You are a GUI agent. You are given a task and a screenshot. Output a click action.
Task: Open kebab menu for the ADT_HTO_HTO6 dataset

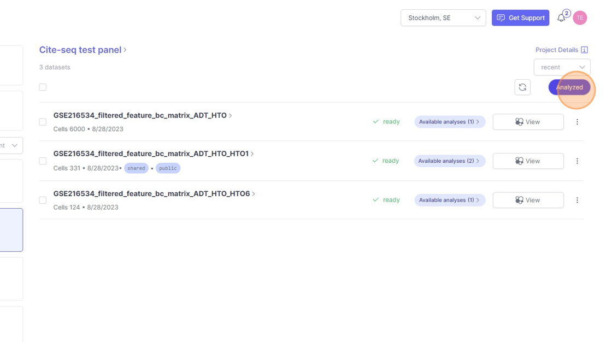577,200
